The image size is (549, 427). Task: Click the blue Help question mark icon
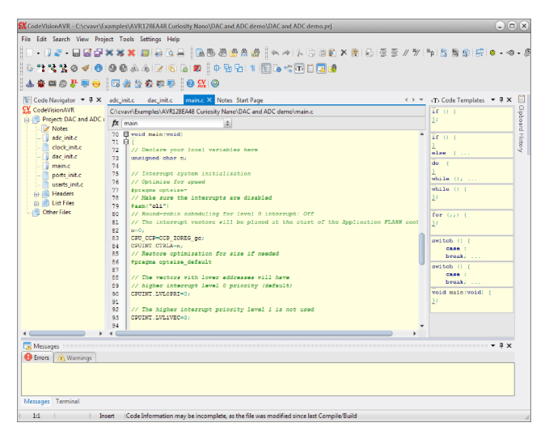(x=191, y=83)
